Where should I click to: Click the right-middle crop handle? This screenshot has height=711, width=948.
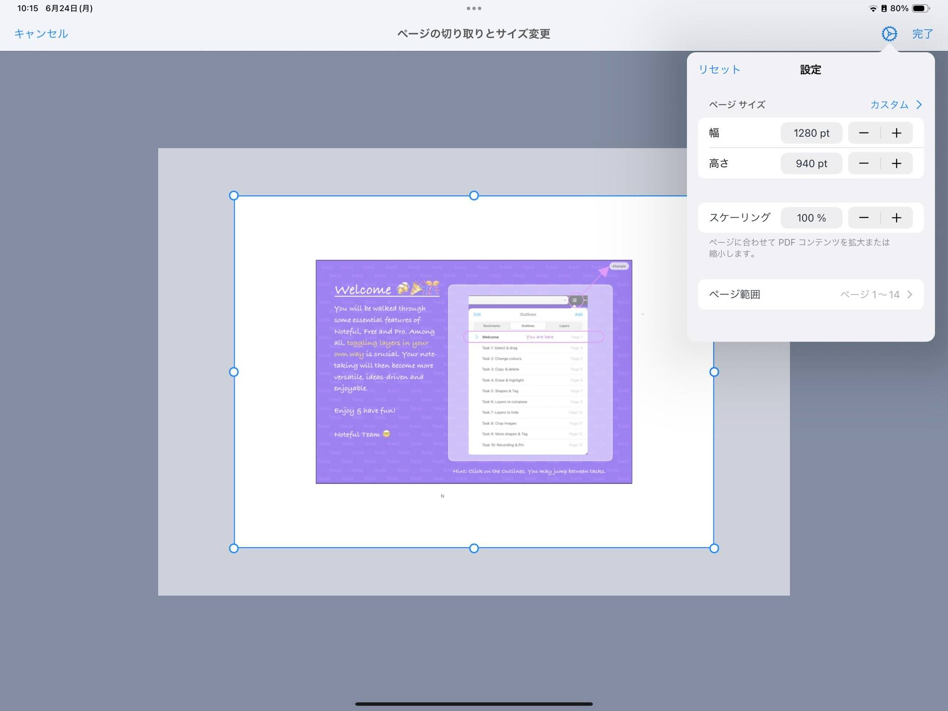click(714, 372)
